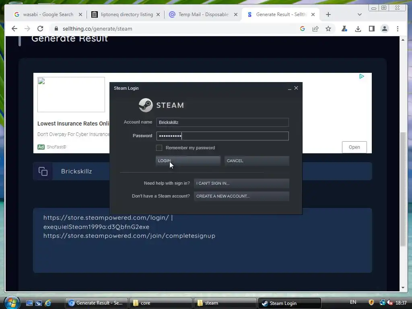
Task: Click the page vertical scrollbar thumb
Action: [x=403, y=189]
